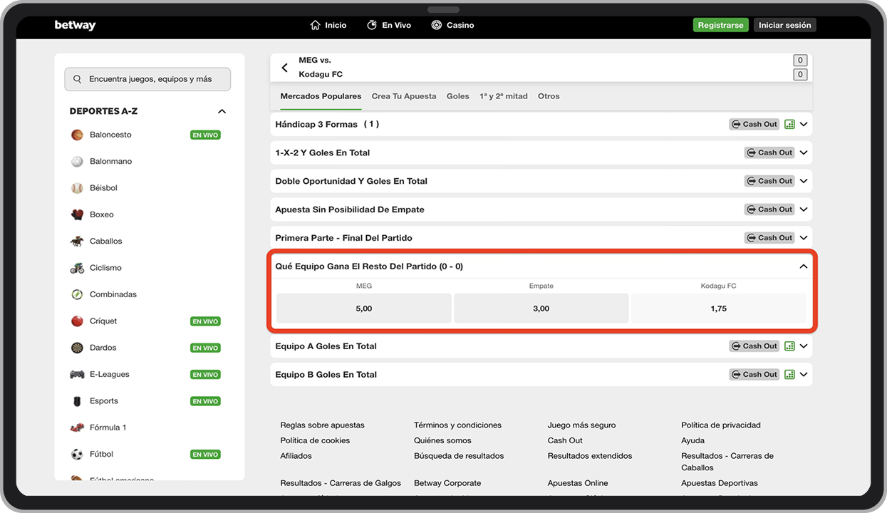This screenshot has width=887, height=513.
Task: Open stats icon on Equipo B Goles
Action: (x=789, y=374)
